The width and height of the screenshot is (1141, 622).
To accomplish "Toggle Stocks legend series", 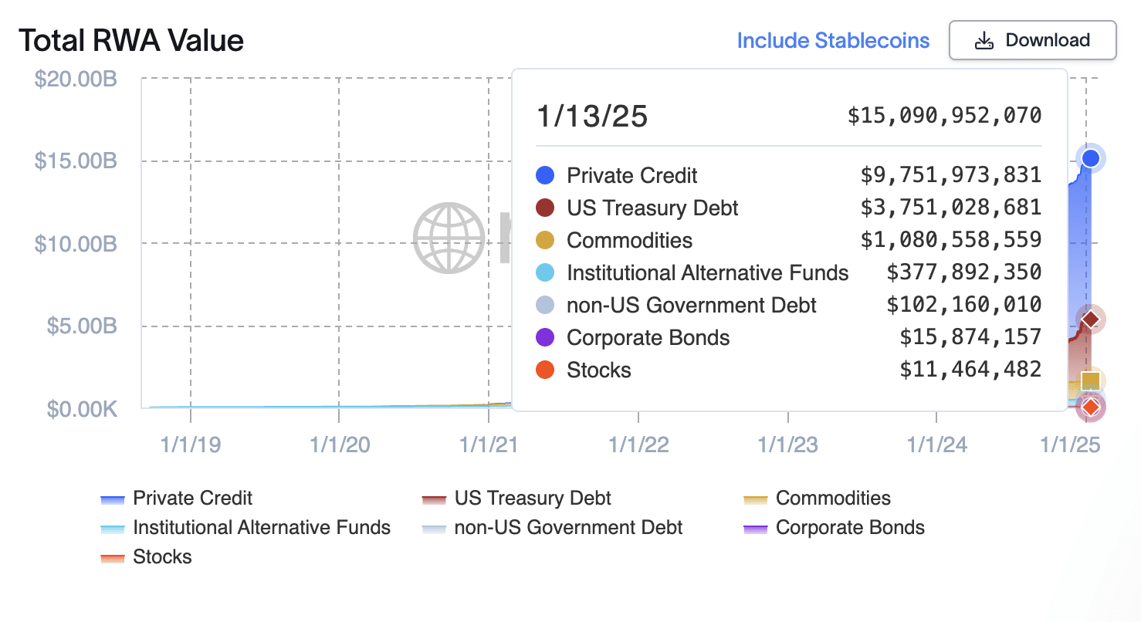I will 147,557.
